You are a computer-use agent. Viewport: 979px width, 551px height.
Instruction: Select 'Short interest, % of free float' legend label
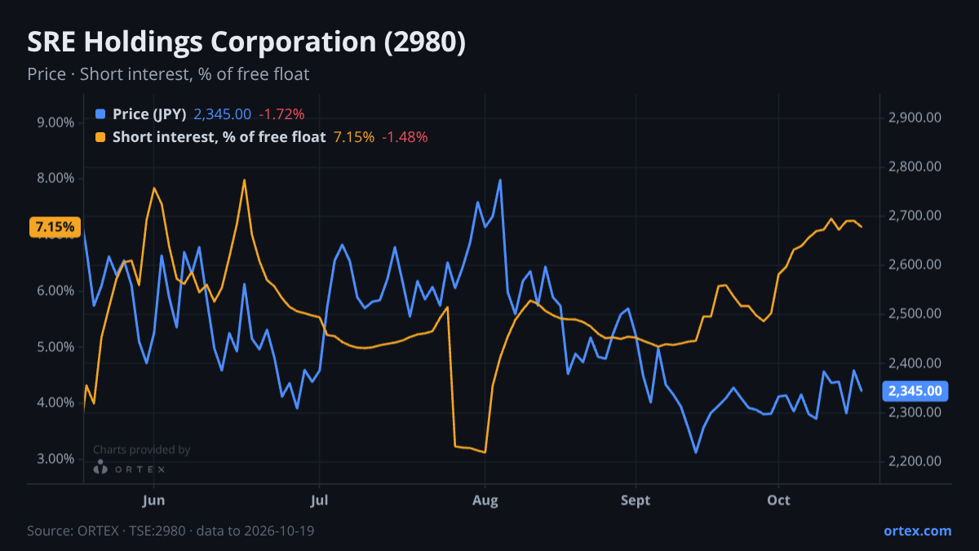point(219,137)
